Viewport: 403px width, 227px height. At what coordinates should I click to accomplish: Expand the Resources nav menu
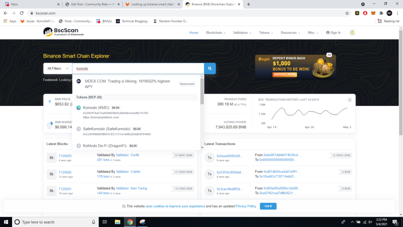tap(290, 33)
